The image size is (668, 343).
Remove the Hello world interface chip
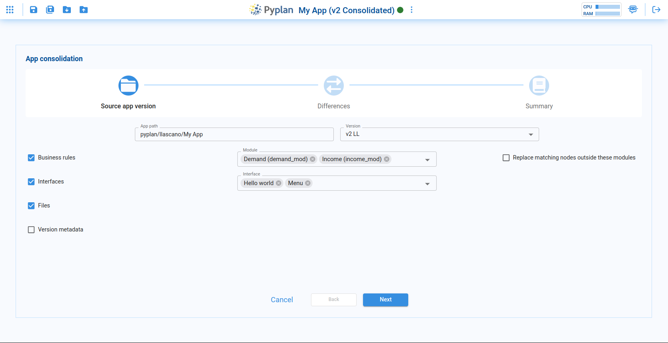(x=279, y=183)
